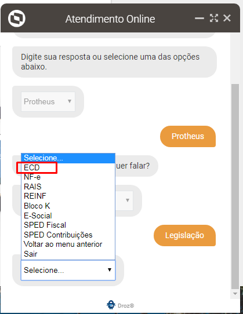Close the Atendimento Online chat
This screenshot has height=314, width=243.
tap(227, 18)
